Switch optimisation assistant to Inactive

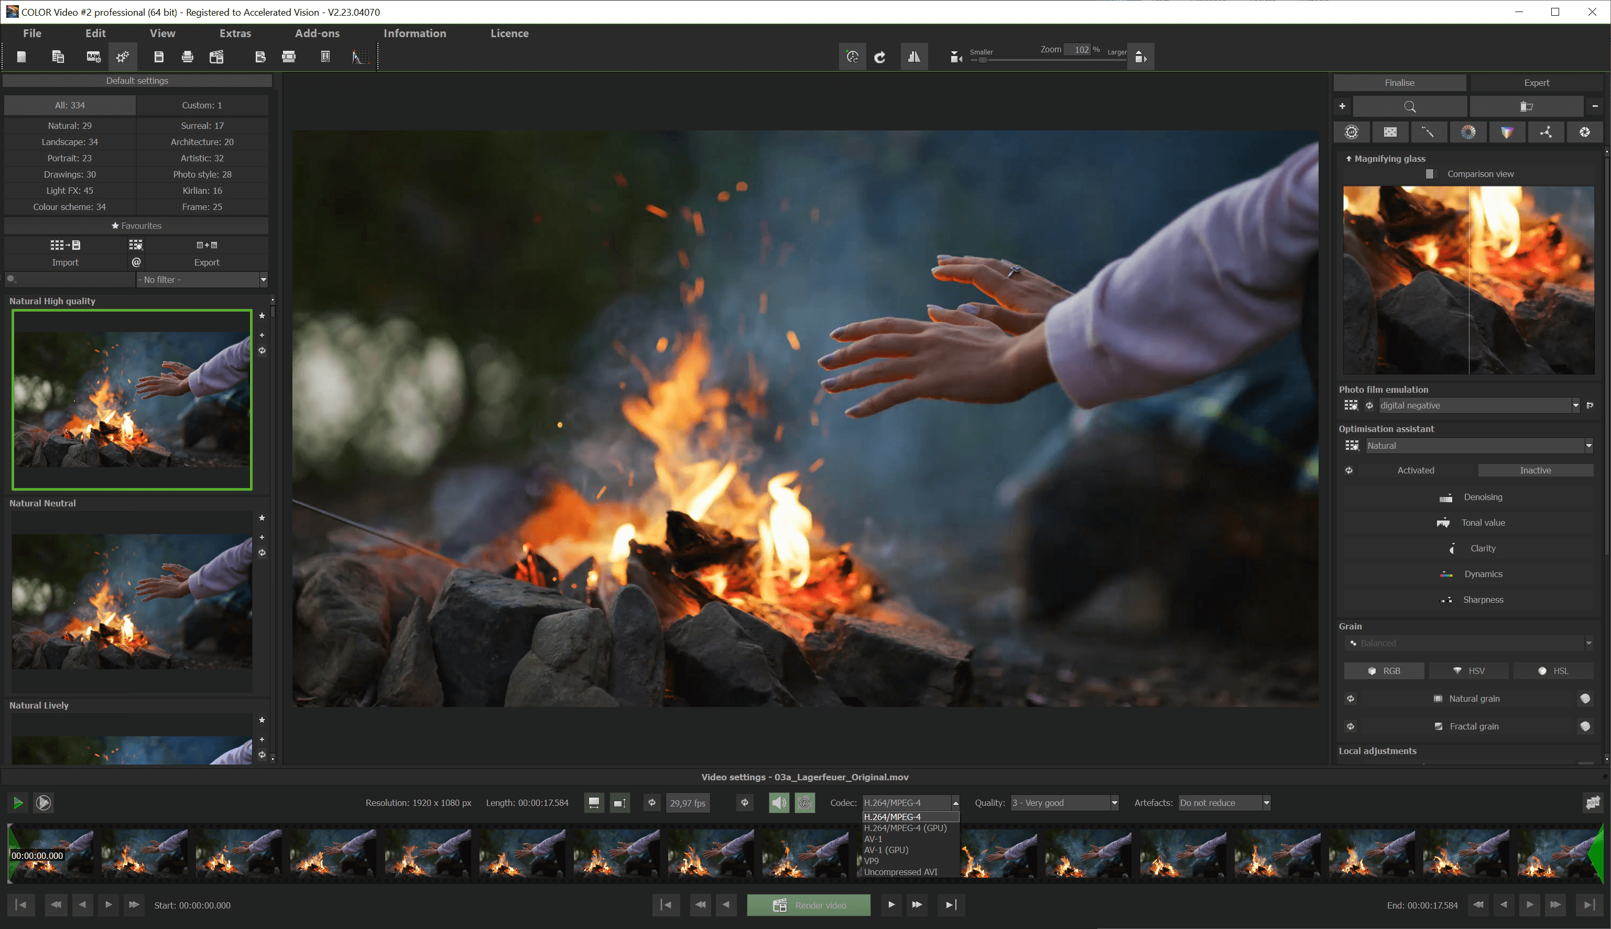pos(1535,470)
